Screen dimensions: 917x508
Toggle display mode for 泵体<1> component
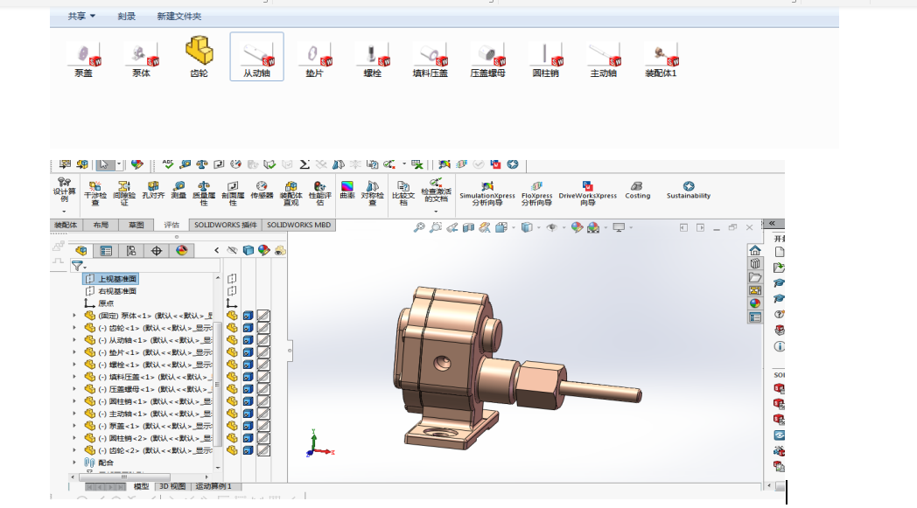(248, 316)
